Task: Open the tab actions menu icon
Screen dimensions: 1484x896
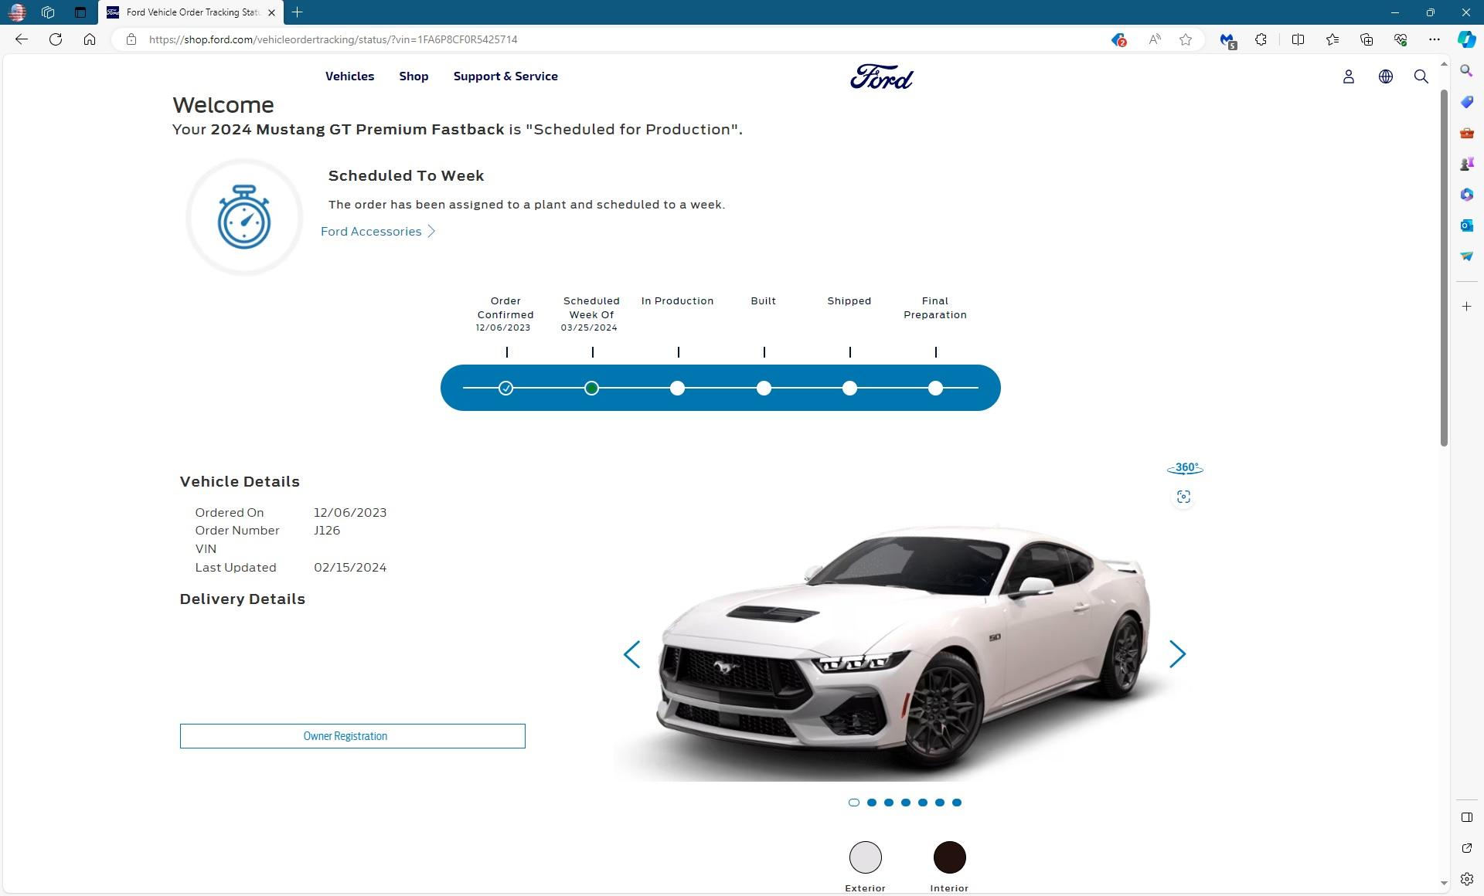Action: tap(80, 12)
